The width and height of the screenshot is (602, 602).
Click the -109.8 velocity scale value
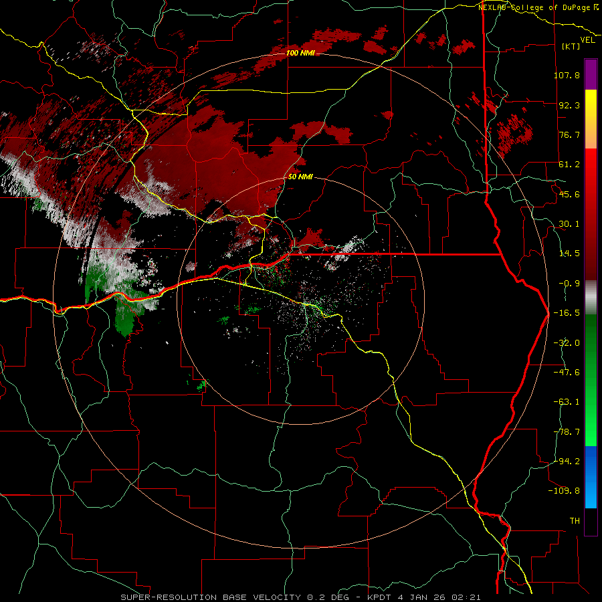click(565, 491)
